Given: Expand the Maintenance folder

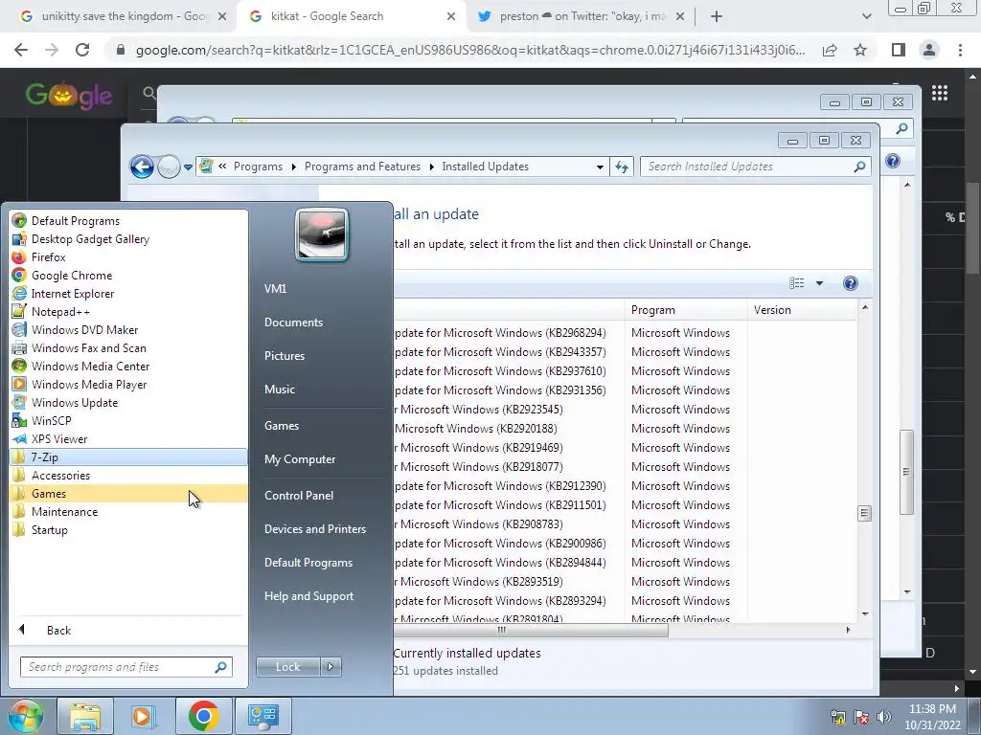Looking at the screenshot, I should tap(128, 511).
